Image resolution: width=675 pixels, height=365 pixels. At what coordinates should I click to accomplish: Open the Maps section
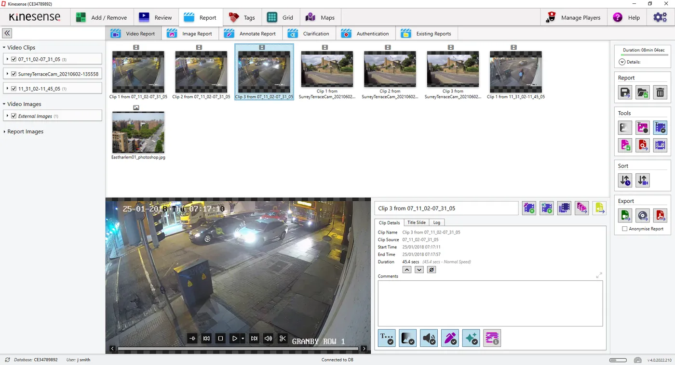pos(320,17)
